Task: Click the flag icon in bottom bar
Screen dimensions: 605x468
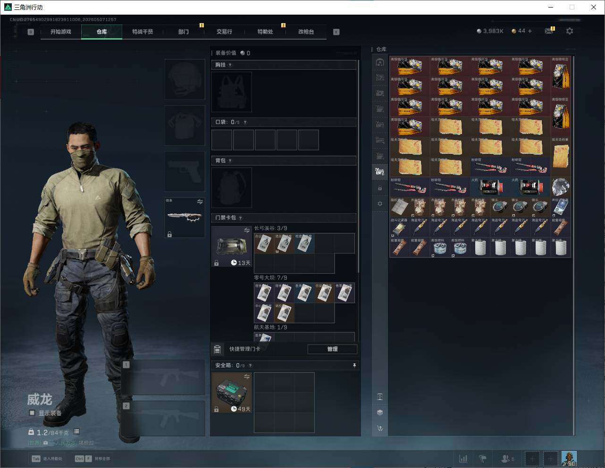Action: 483,458
